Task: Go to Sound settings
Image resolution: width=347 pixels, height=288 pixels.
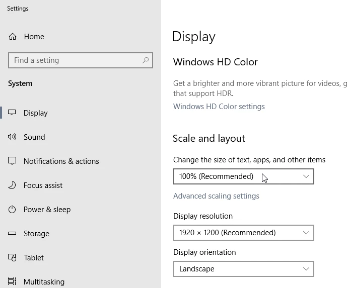Action: click(81, 137)
